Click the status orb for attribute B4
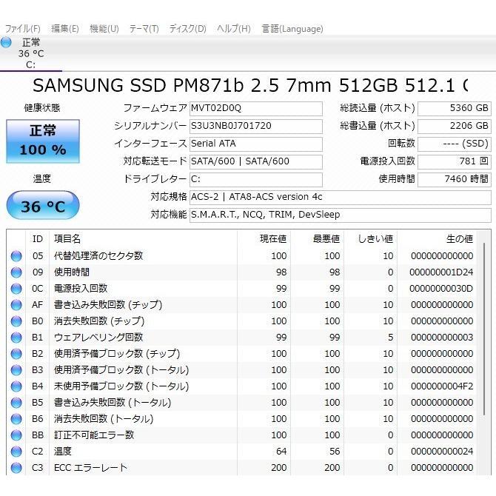Screen dimensions: 496x496 pos(16,386)
